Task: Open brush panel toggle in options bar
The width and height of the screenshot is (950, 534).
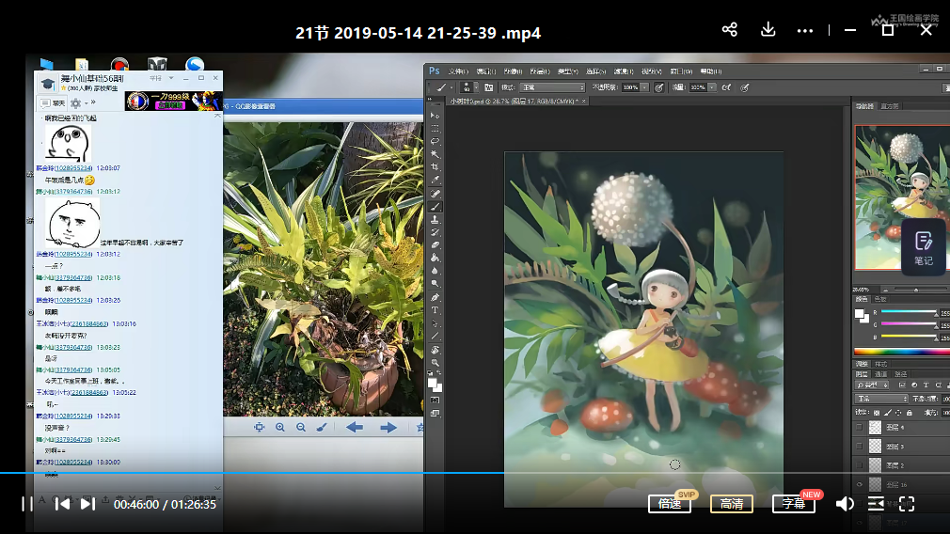Action: 488,87
